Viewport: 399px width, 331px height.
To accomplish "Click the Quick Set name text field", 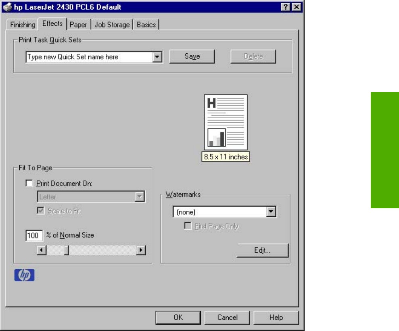I will point(89,57).
